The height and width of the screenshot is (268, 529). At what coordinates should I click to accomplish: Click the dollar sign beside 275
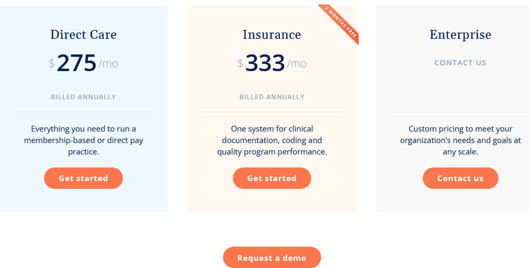click(x=52, y=63)
